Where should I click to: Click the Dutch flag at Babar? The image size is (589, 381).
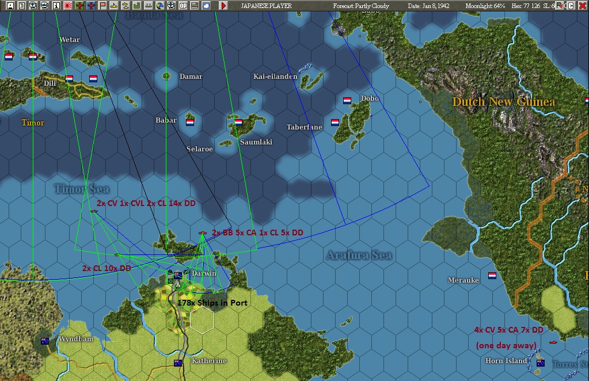pyautogui.click(x=190, y=123)
